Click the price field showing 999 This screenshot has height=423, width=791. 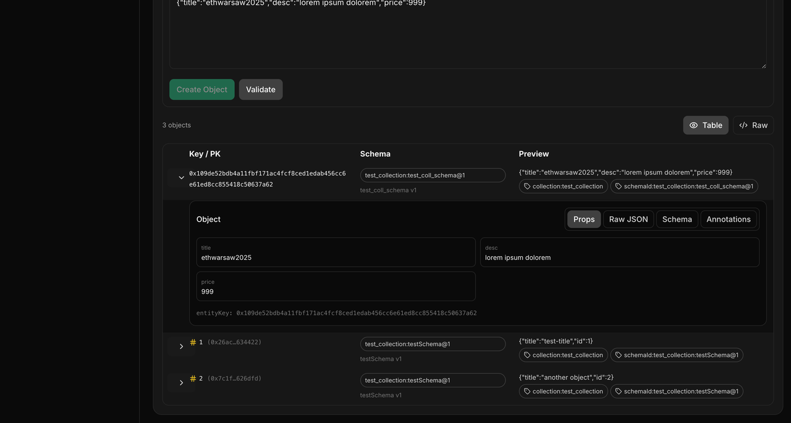pyautogui.click(x=336, y=287)
